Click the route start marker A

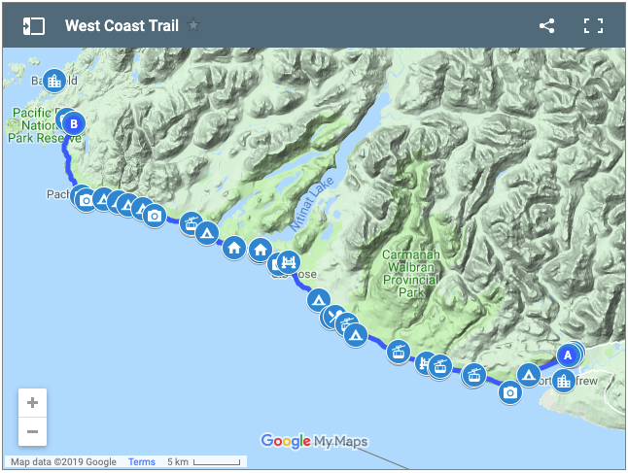[x=568, y=355]
